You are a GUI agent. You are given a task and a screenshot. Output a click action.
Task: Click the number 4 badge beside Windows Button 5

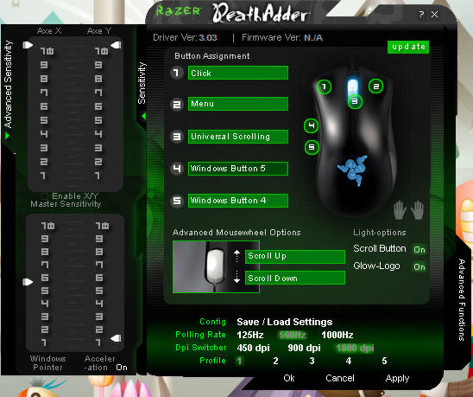177,168
